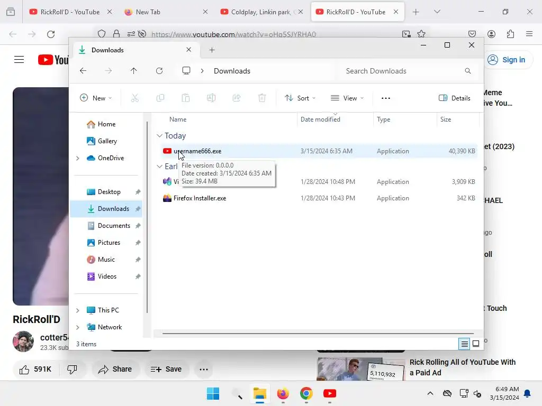Refresh the Downloads folder view
542x406 pixels.
click(x=159, y=71)
